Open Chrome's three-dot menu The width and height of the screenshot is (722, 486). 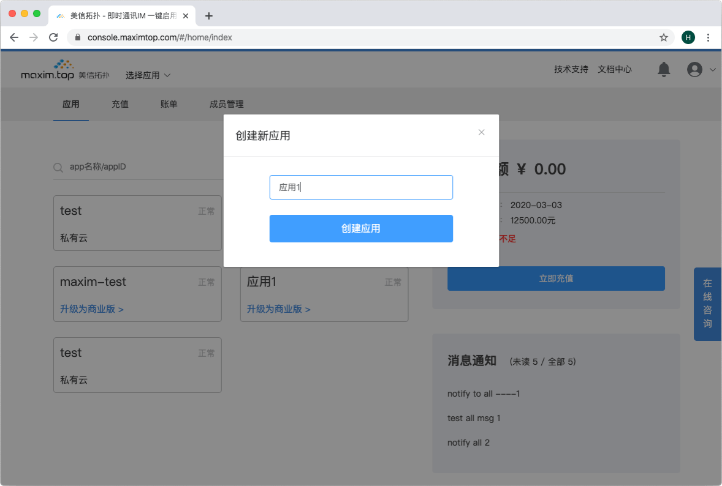tap(709, 37)
